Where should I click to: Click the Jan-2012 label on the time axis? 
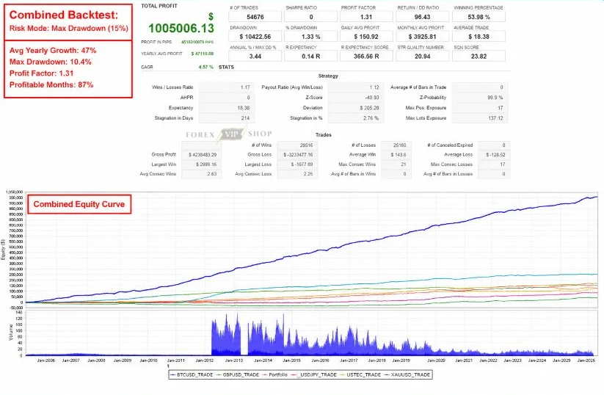coord(204,360)
